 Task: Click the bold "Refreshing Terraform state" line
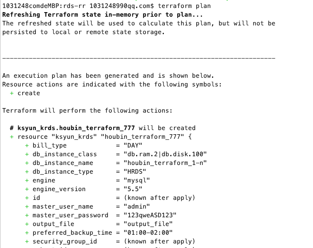102,15
